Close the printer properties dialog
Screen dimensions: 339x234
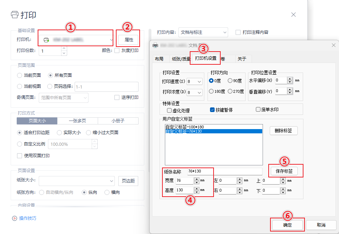pos(333,45)
